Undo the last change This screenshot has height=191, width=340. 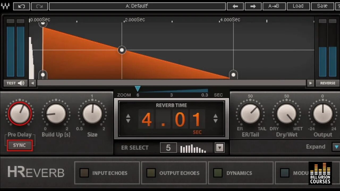[22, 6]
